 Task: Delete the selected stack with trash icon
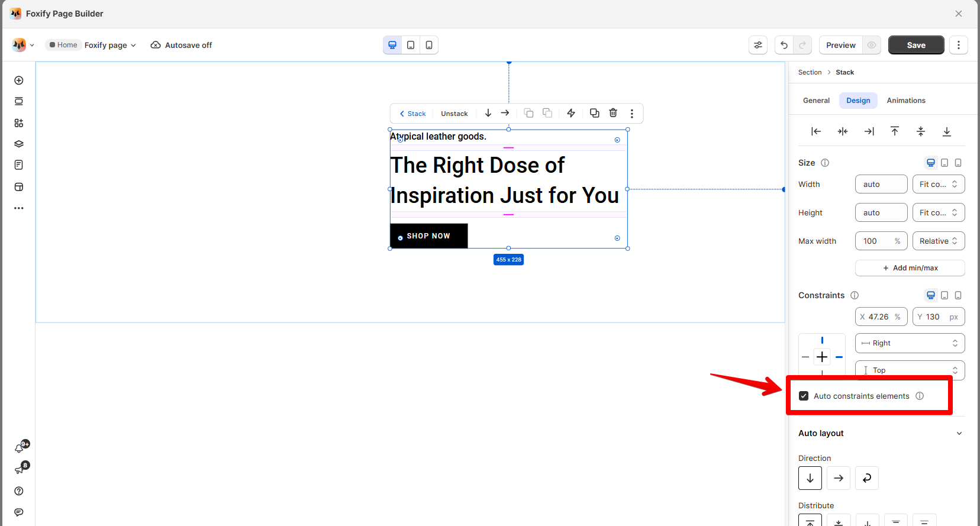click(613, 113)
